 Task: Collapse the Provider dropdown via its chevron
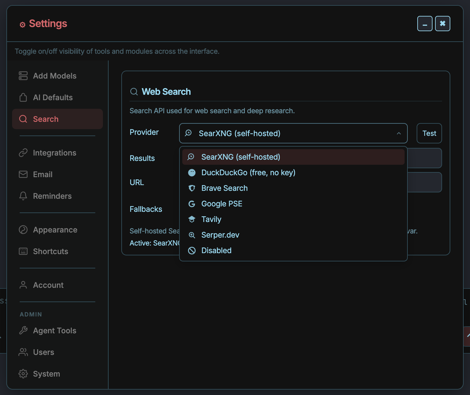pos(399,133)
